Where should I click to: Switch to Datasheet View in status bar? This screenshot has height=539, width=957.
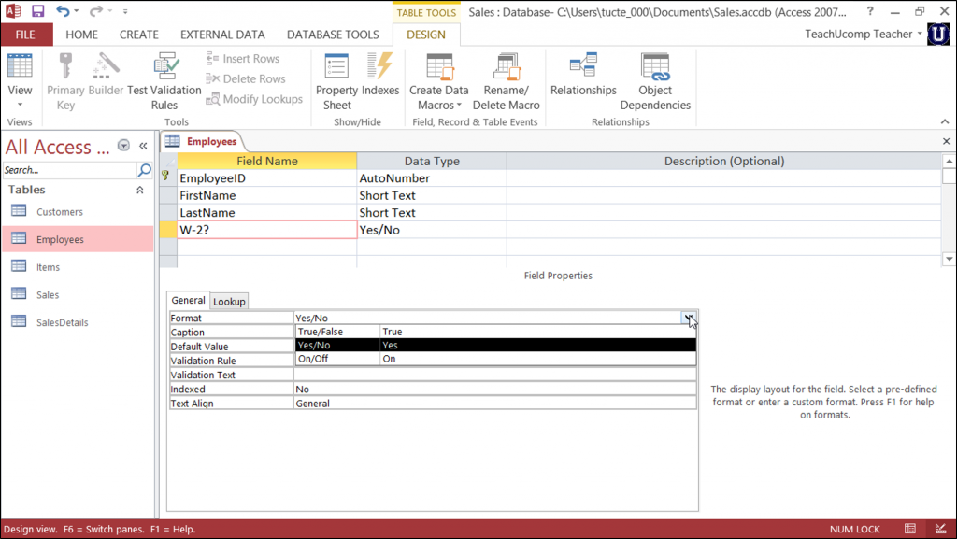(910, 529)
